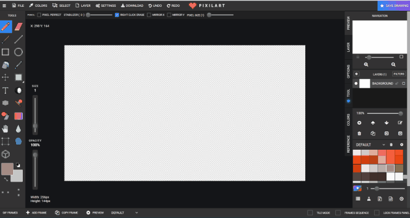Select the Hand pan tool
The height and width of the screenshot is (218, 410).
tap(6, 129)
